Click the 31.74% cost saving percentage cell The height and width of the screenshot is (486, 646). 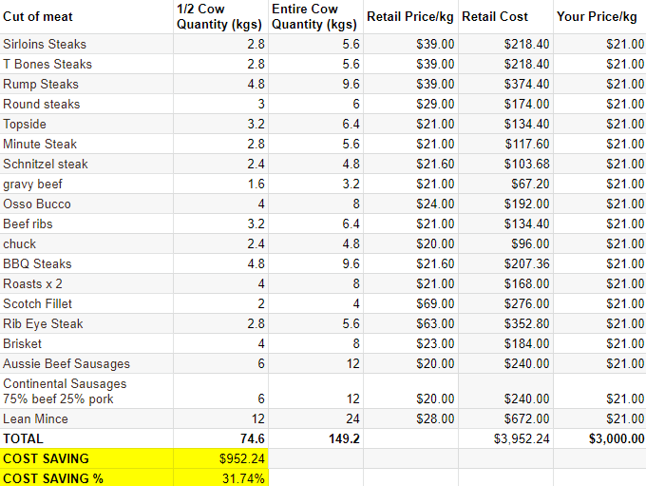pyautogui.click(x=220, y=478)
